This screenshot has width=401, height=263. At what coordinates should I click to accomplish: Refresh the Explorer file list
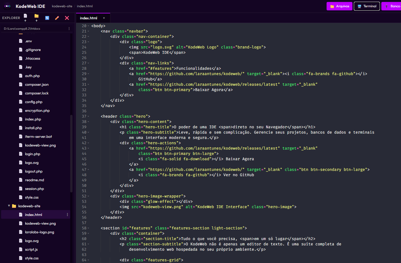[x=47, y=18]
